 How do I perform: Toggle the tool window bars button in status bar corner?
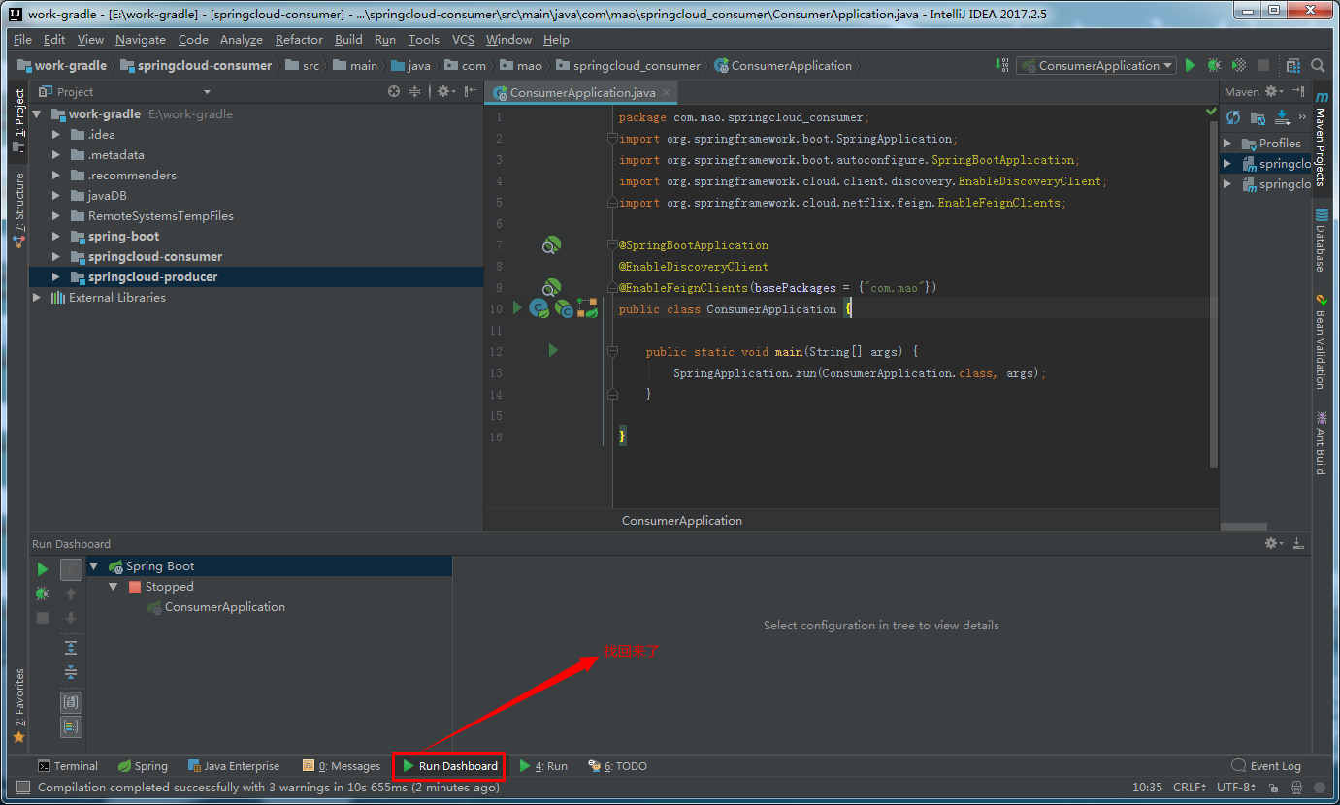(x=23, y=787)
